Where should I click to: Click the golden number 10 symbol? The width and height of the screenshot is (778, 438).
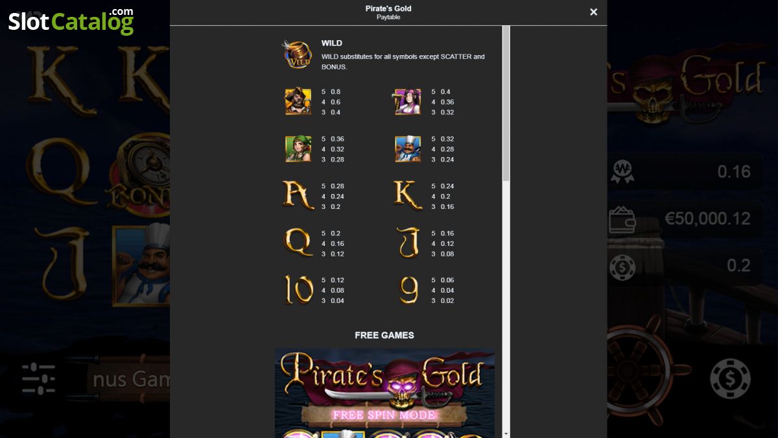(298, 289)
